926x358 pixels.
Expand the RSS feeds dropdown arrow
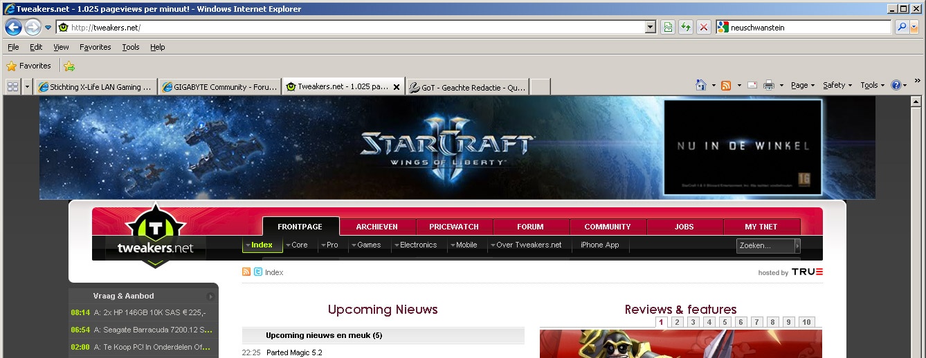point(738,86)
